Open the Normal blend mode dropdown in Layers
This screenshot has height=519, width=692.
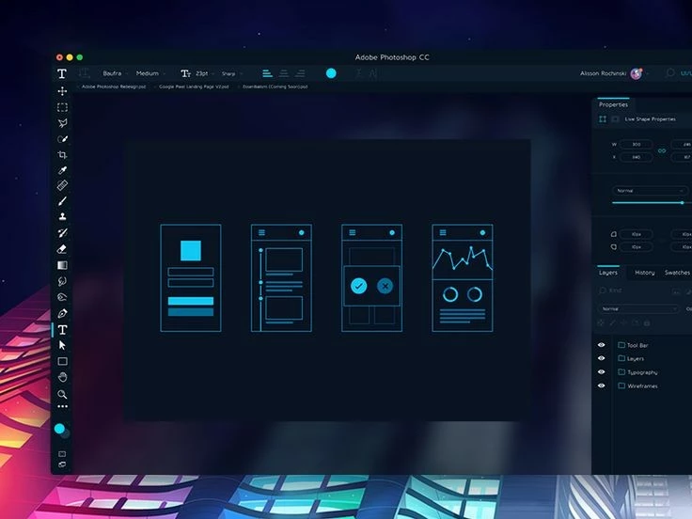tap(638, 309)
